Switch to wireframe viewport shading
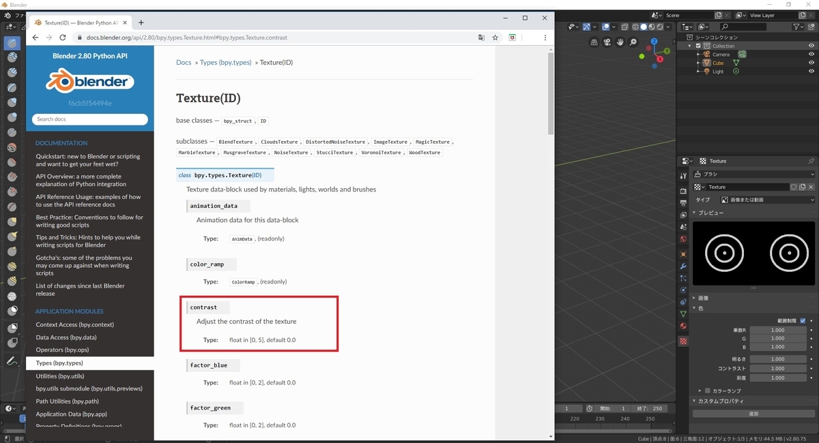The width and height of the screenshot is (819, 443). tap(635, 27)
